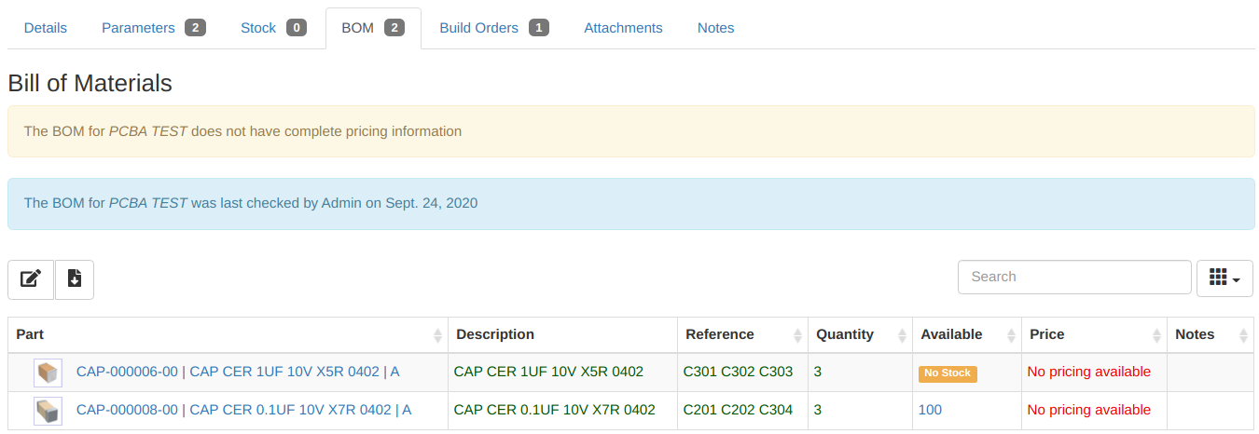Click thumbnail image of CAP-000008-00 part
Viewport: 1259px width, 434px height.
point(48,411)
